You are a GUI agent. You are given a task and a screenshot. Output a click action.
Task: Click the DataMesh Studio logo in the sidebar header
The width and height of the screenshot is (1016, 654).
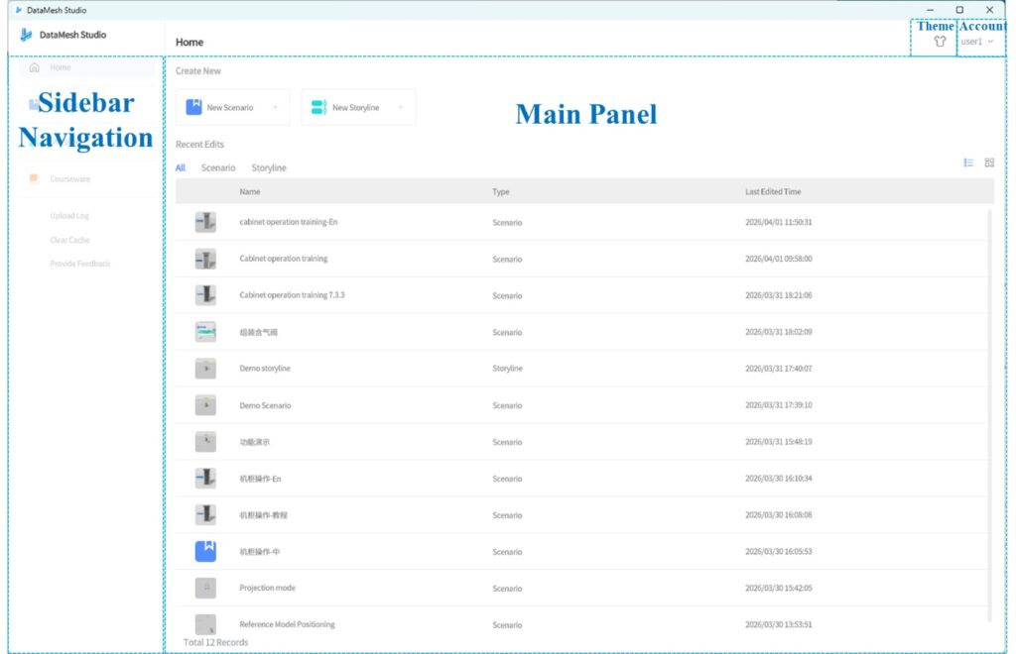tap(27, 35)
